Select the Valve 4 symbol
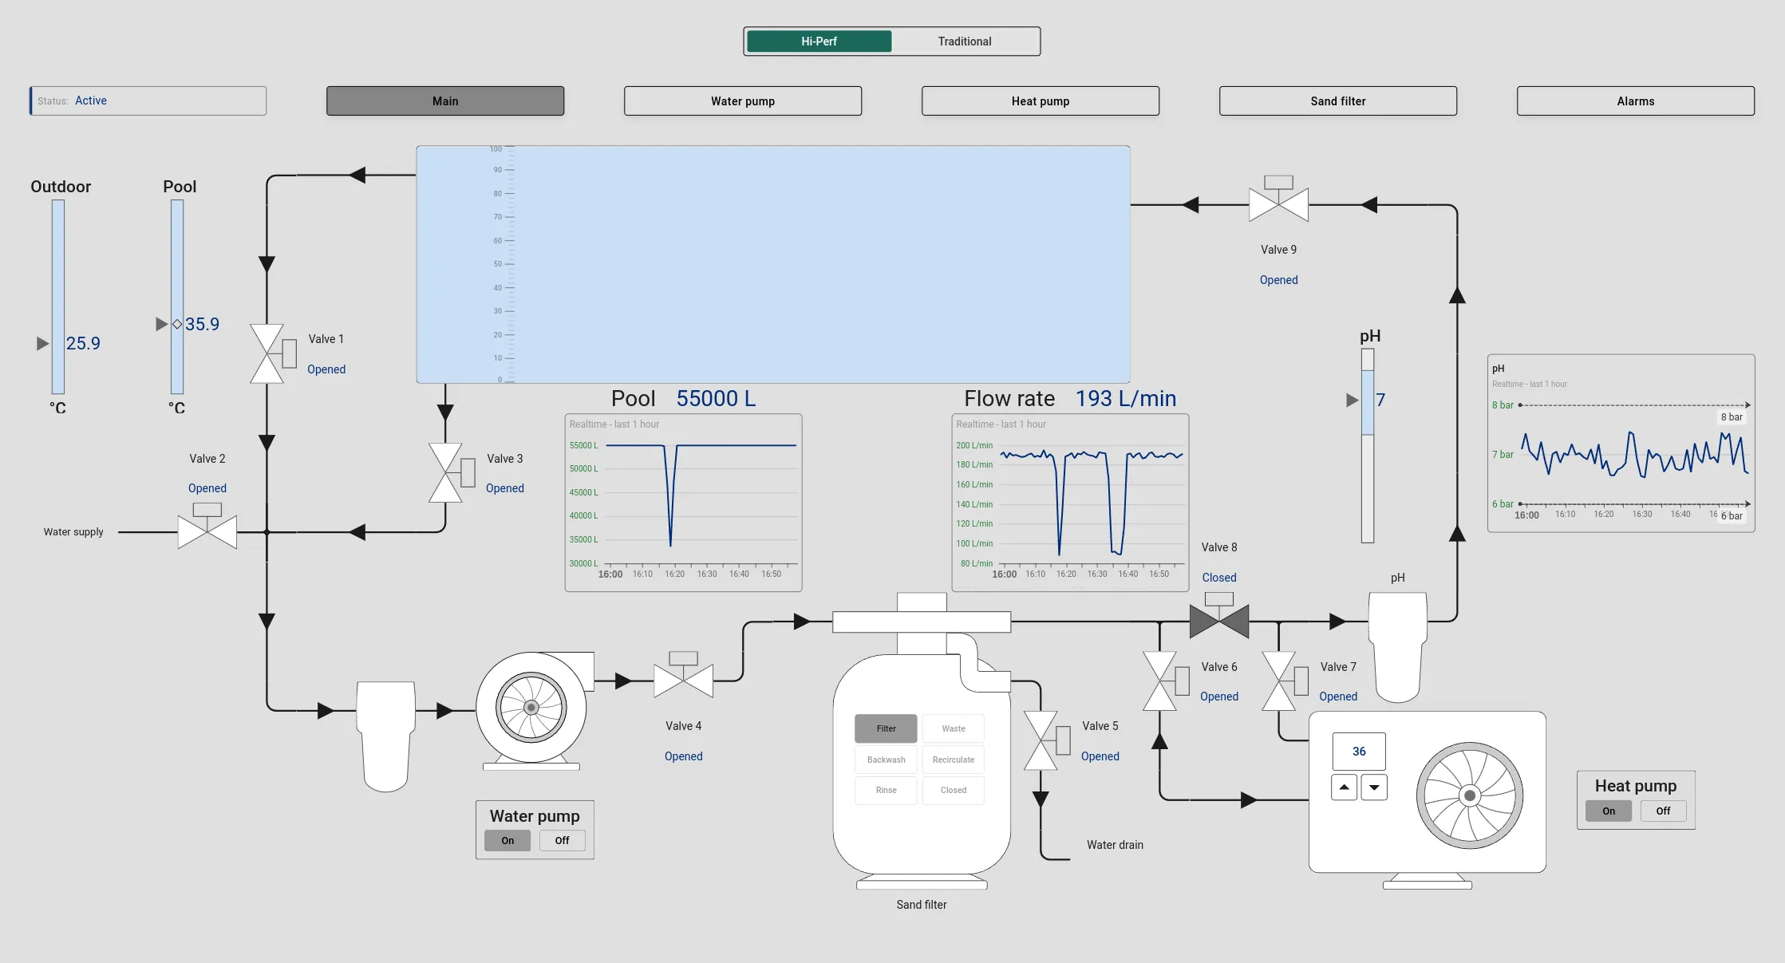This screenshot has width=1785, height=963. [683, 681]
